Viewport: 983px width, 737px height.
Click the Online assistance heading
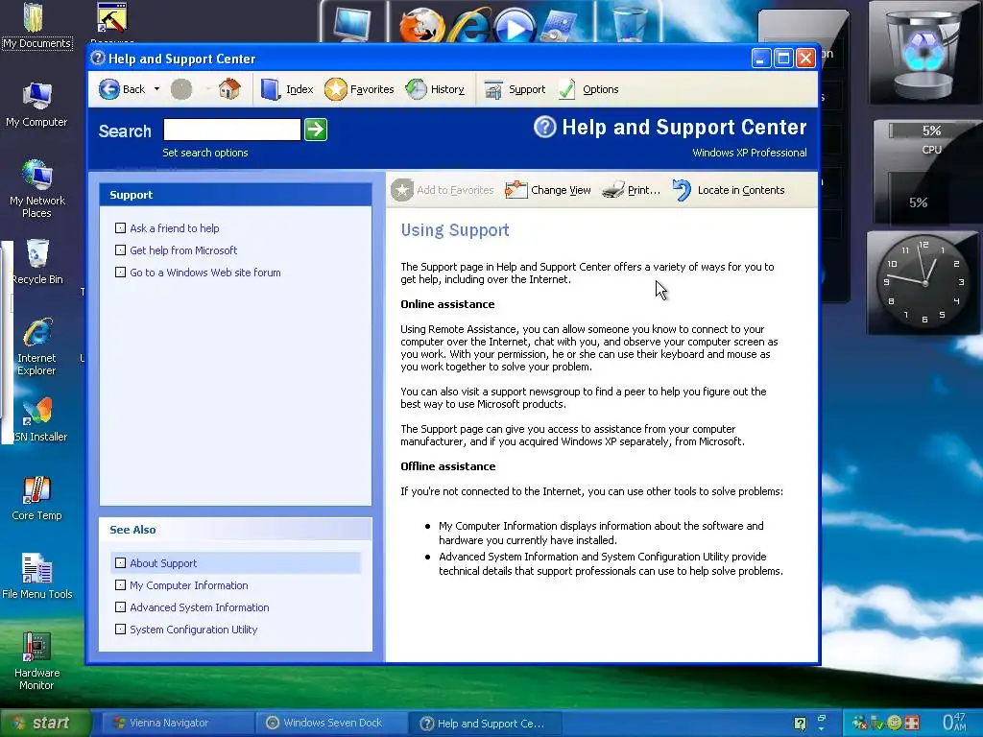point(447,304)
